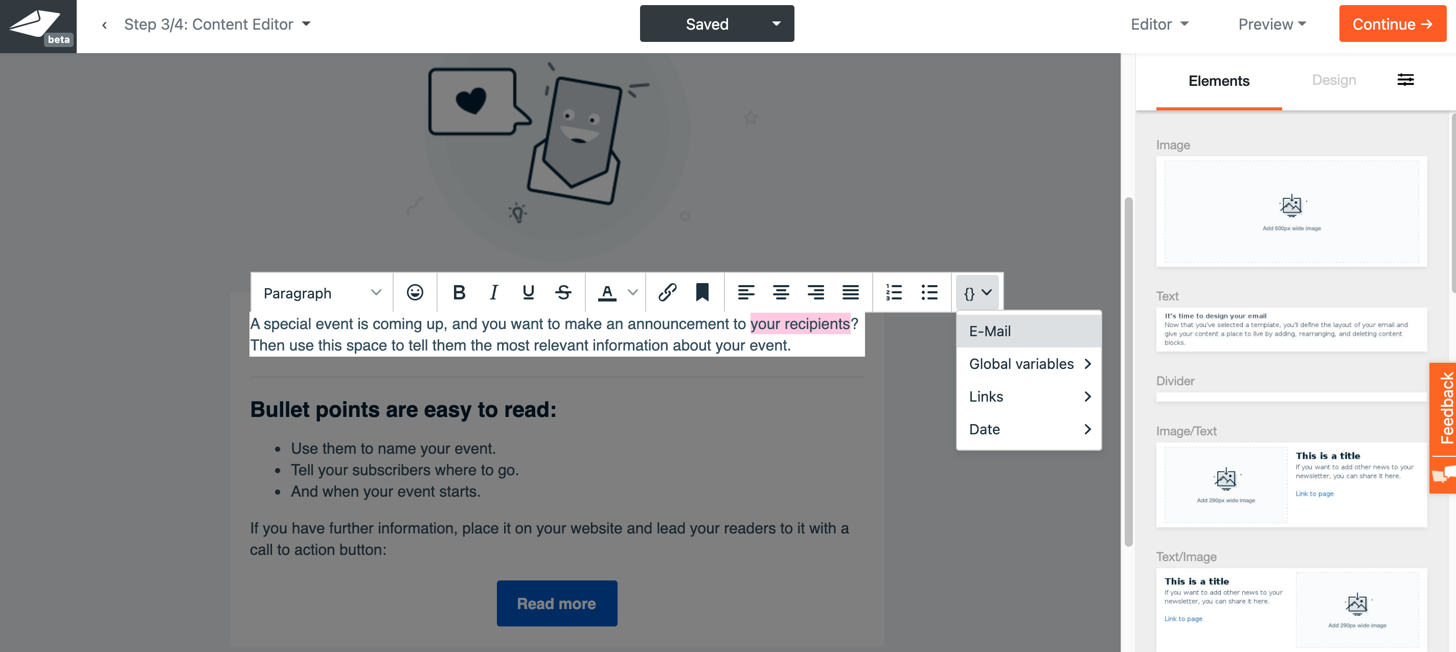Viewport: 1456px width, 652px height.
Task: Pick the text color A swatch
Action: tap(606, 293)
